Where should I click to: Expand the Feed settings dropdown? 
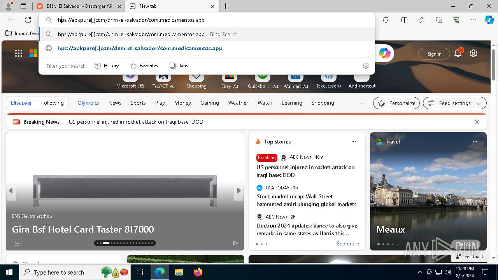[455, 103]
